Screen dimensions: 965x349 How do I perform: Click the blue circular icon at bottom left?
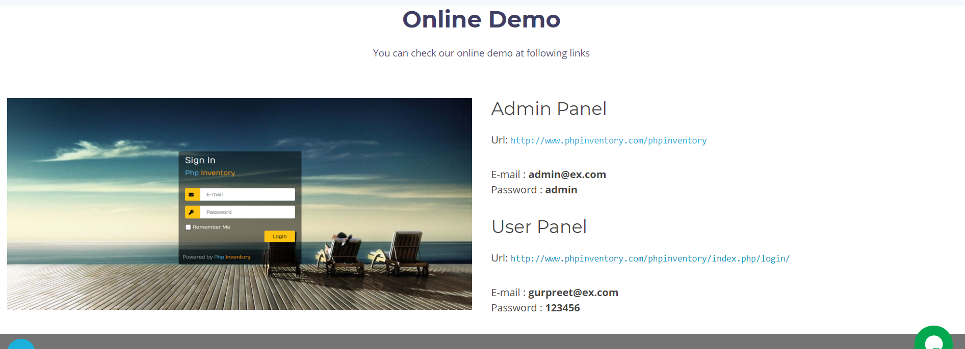click(21, 344)
